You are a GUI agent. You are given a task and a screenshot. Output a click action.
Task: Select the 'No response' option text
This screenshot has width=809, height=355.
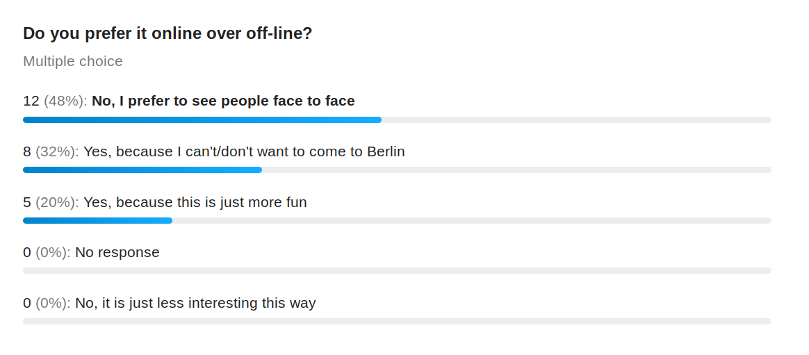pos(117,252)
